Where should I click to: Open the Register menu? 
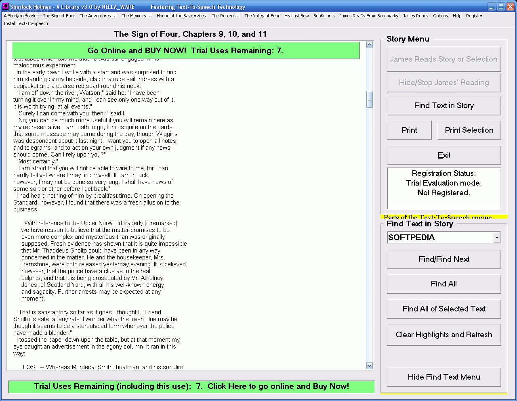[x=474, y=16]
